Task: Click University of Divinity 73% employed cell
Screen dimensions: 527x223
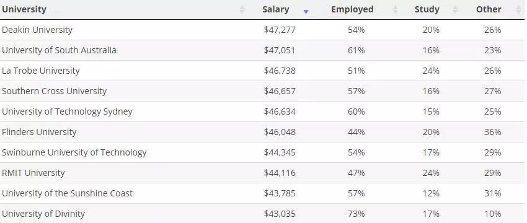Action: pyautogui.click(x=356, y=214)
